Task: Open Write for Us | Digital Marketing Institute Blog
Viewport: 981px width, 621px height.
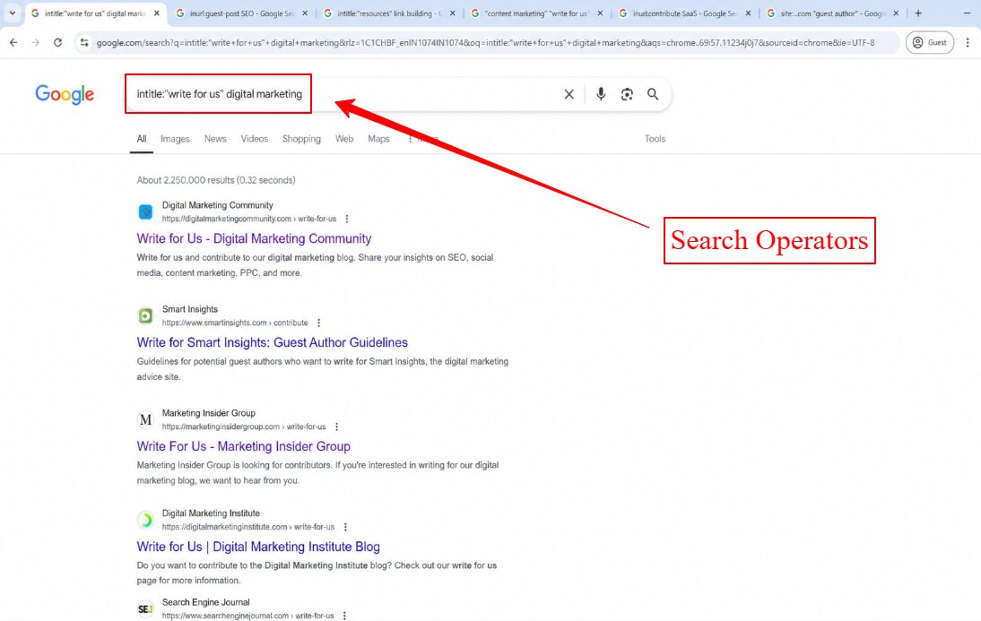Action: tap(258, 547)
